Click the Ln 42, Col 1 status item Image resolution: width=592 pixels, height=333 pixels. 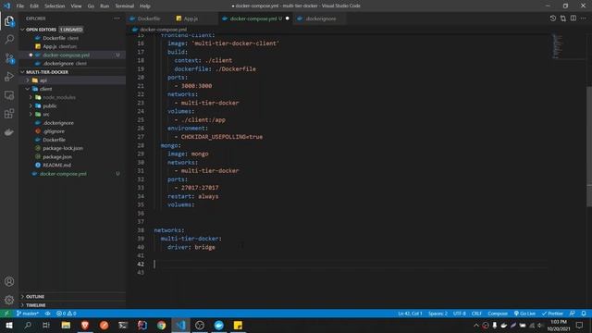(410, 314)
